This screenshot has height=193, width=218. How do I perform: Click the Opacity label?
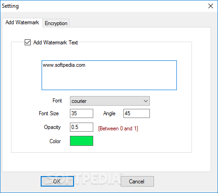(52, 127)
